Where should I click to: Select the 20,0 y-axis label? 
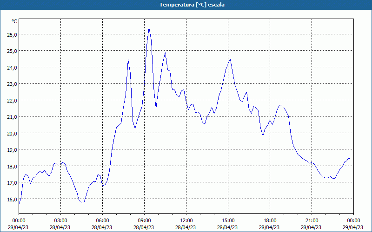coord(12,134)
